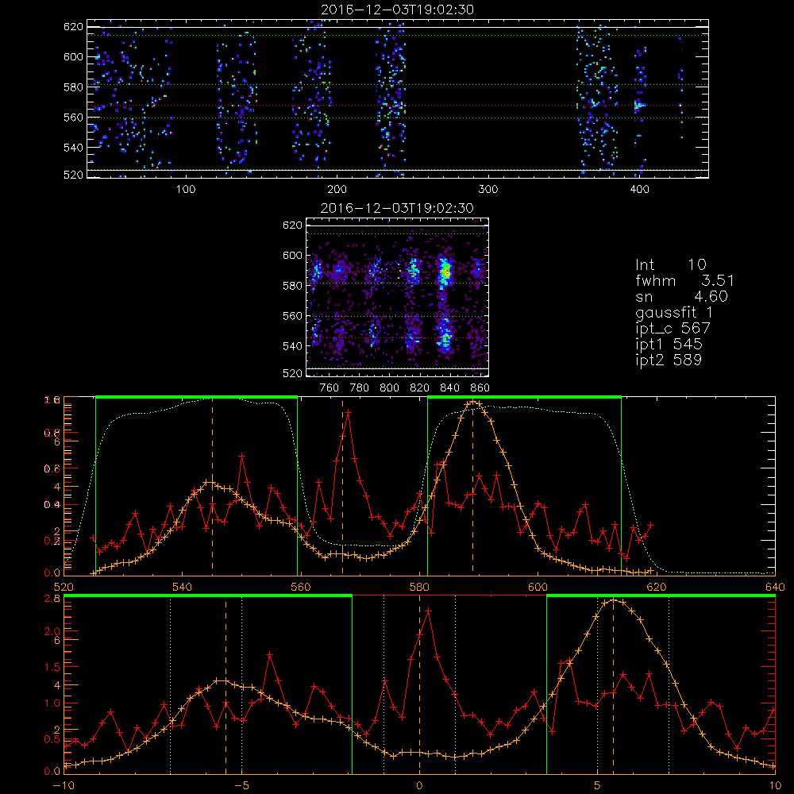
Task: Click the 2.8 y-axis label on bottom plot
Action: (53, 598)
